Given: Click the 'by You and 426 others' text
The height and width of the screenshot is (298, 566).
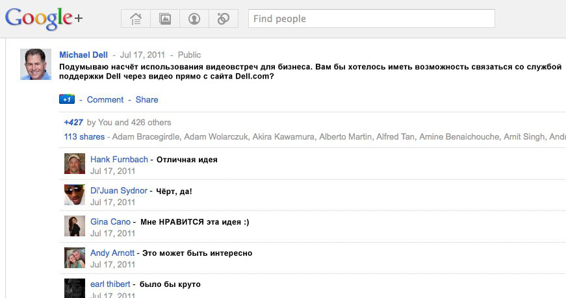Looking at the screenshot, I should click(x=129, y=122).
